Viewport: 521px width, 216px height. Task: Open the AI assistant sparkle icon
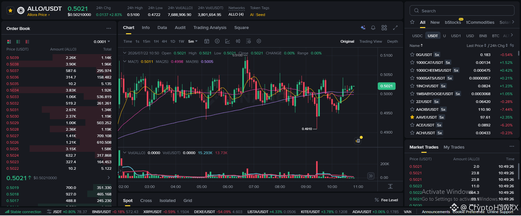click(x=363, y=28)
